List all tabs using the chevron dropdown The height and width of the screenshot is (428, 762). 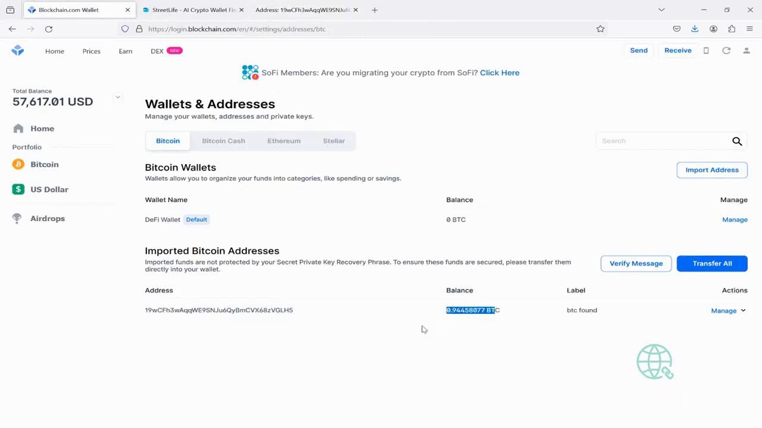661,10
